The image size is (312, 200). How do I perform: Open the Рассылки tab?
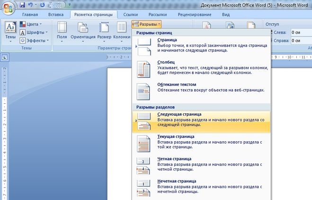coord(158,15)
